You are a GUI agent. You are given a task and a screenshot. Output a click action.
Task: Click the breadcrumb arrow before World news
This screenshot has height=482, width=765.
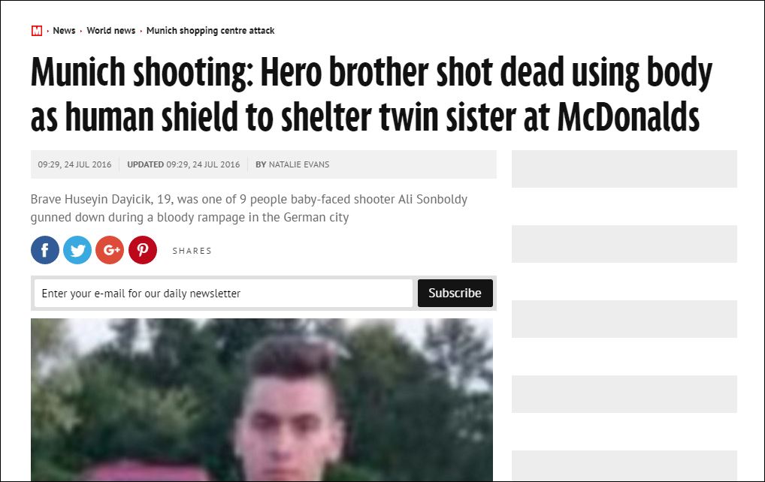pyautogui.click(x=81, y=32)
